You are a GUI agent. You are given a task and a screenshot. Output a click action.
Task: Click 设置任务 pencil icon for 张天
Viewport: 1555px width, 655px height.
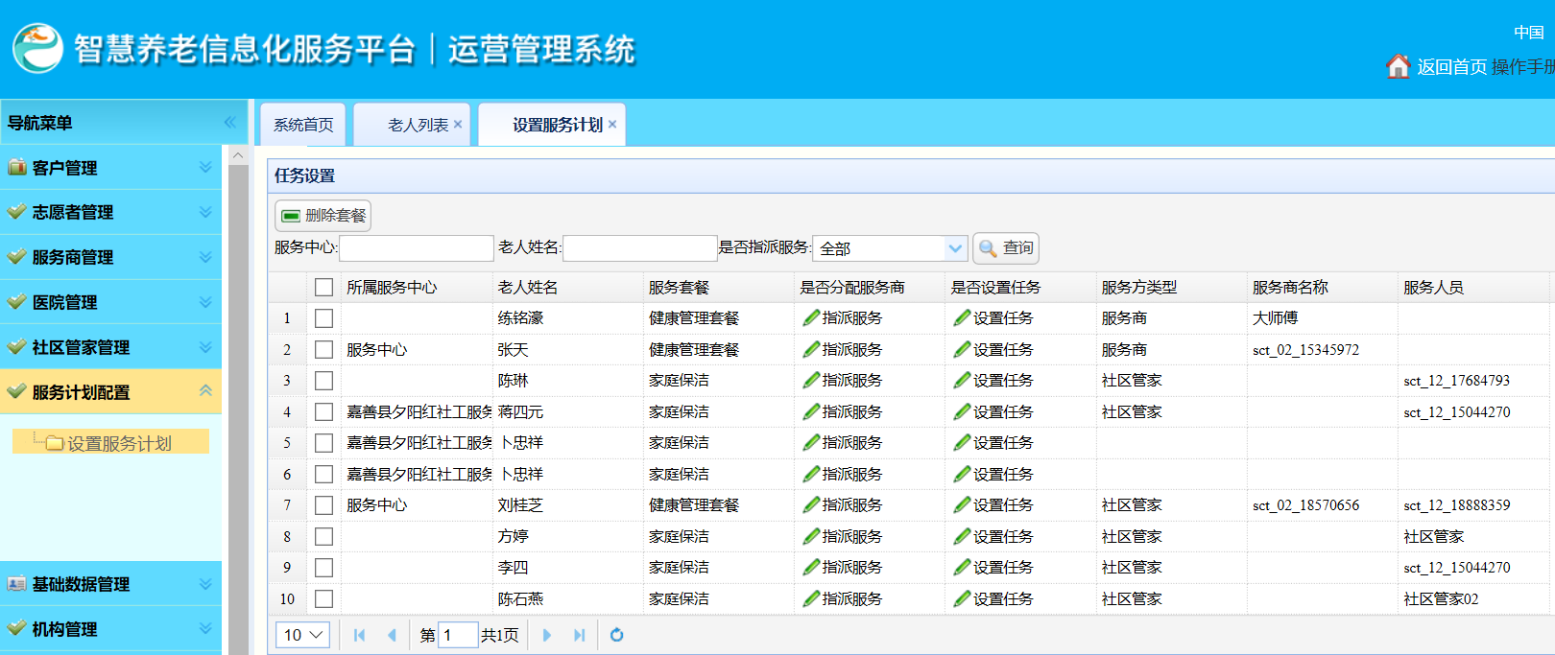pyautogui.click(x=962, y=350)
